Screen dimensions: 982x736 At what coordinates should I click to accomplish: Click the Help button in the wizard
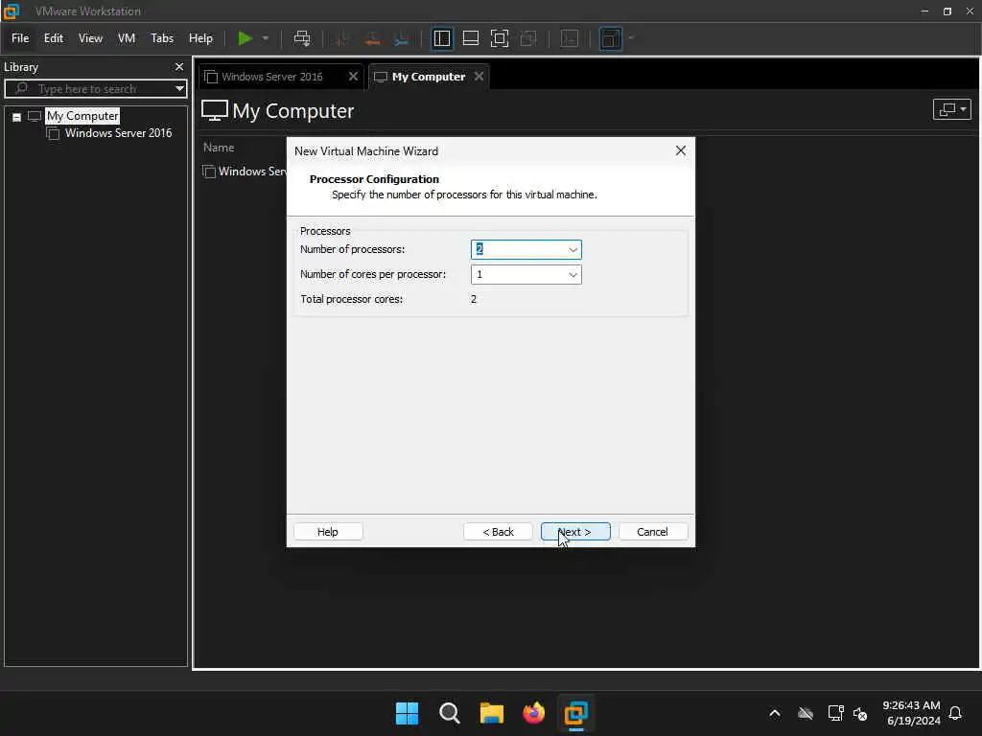coord(328,532)
